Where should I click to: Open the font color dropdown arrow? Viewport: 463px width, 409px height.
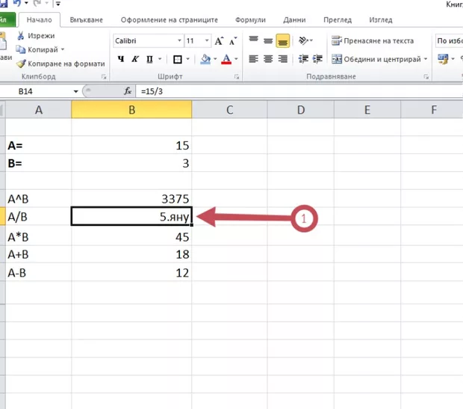(x=236, y=59)
